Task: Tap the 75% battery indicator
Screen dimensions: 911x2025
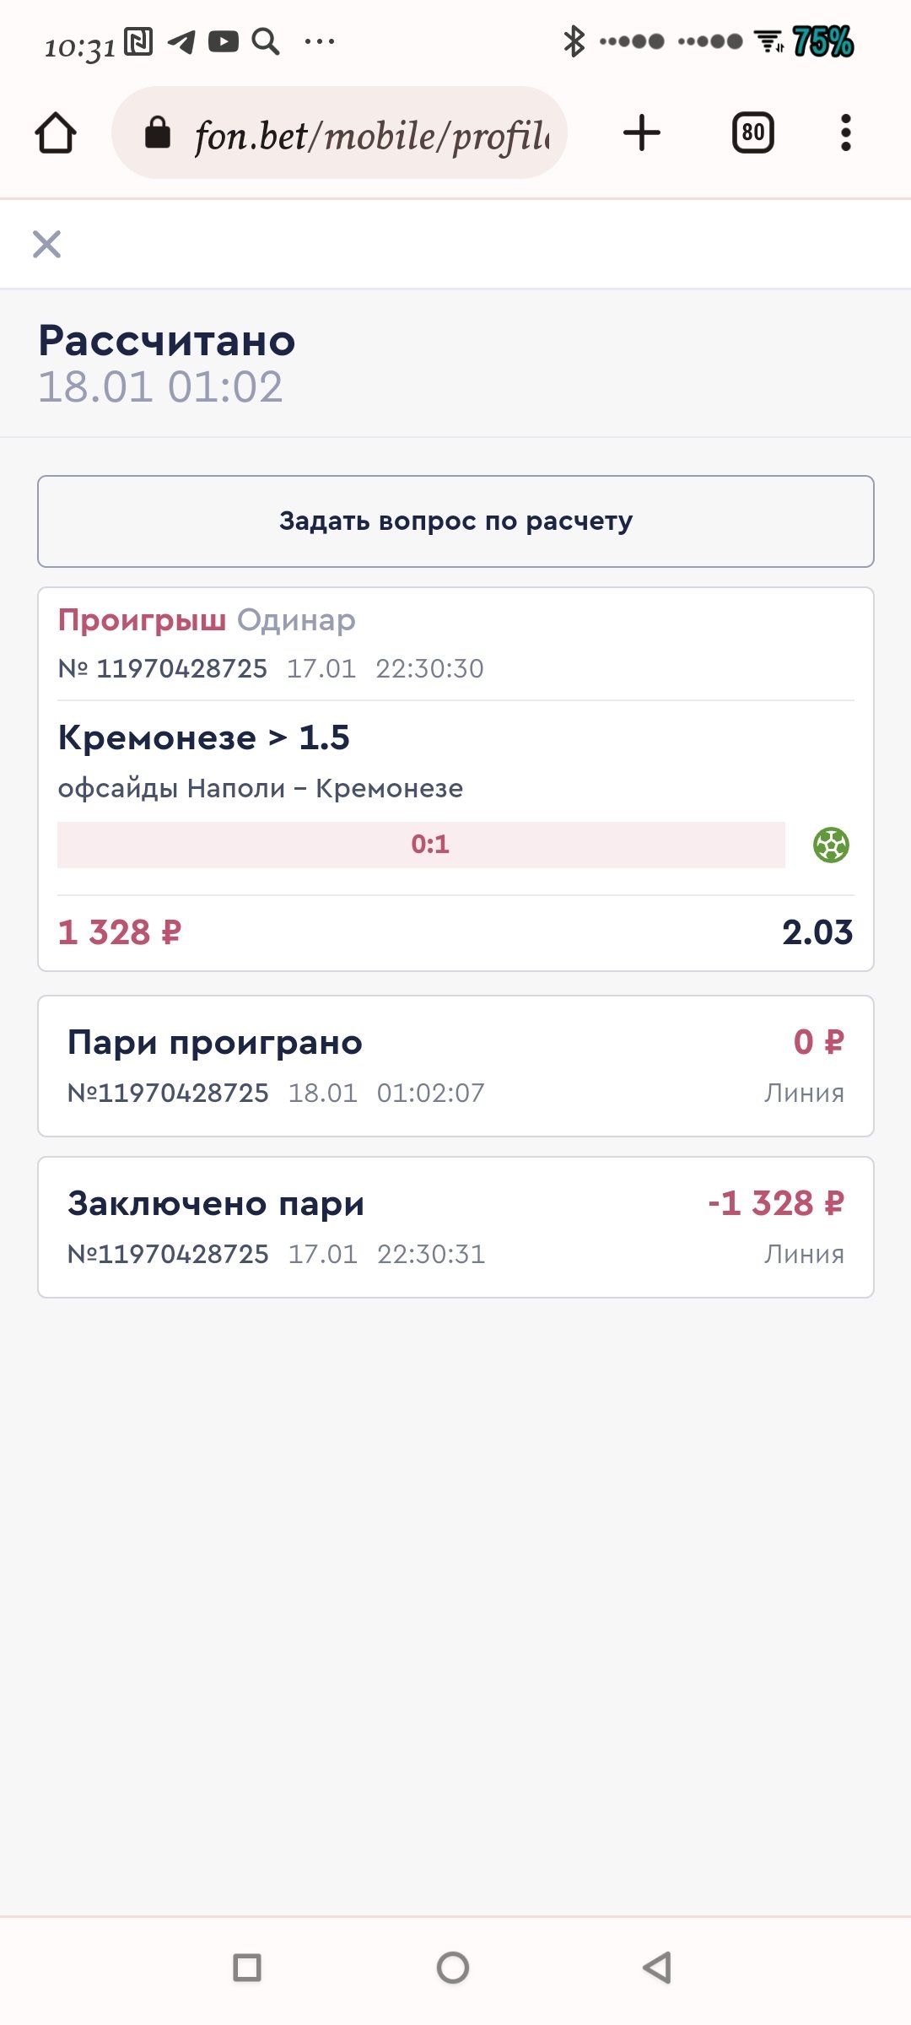Action: (822, 41)
